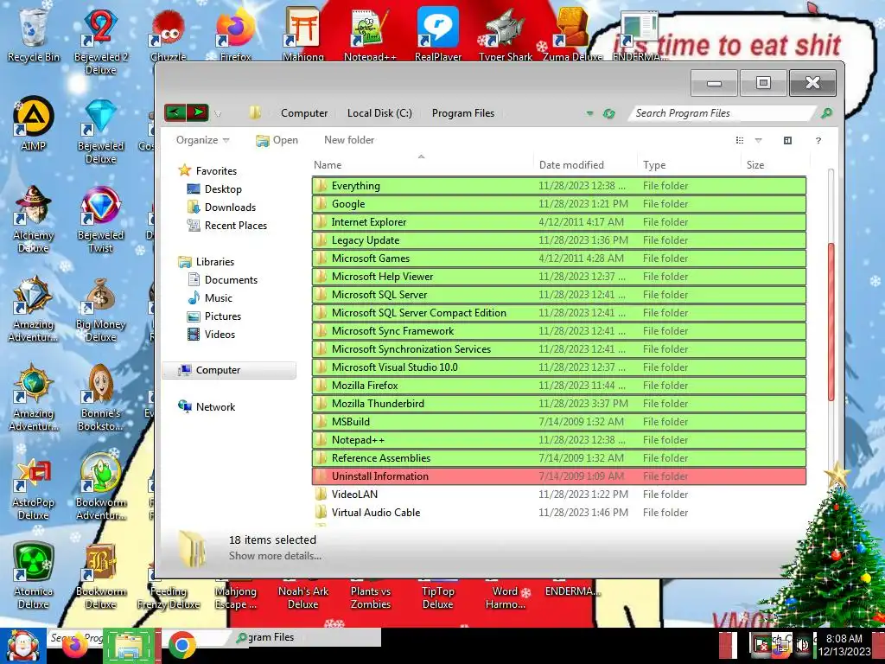
Task: Open Bonnie's Bookstore desktop icon
Action: pyautogui.click(x=100, y=398)
